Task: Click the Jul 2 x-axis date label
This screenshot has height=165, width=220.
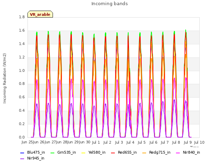Action: pyautogui.click(x=107, y=143)
